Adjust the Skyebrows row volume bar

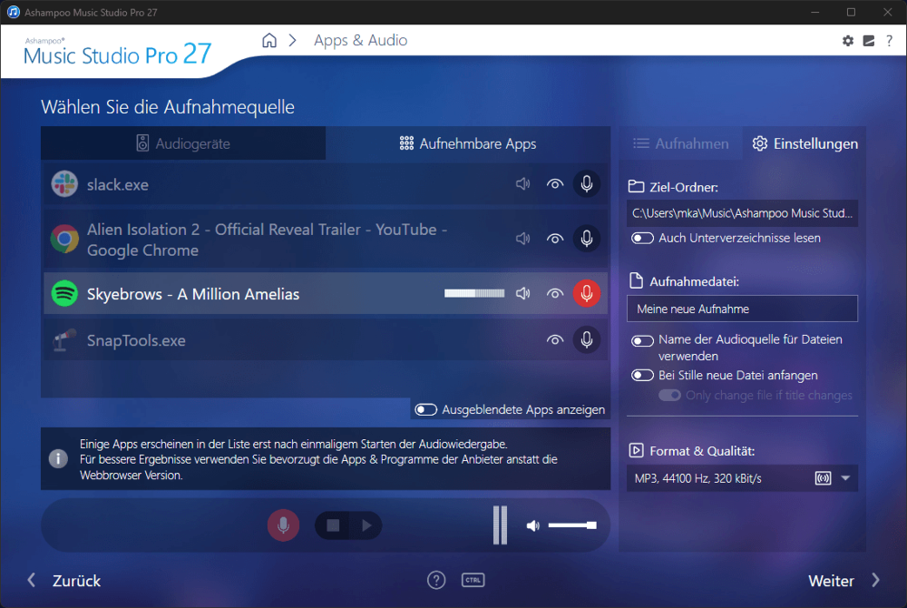click(x=474, y=293)
